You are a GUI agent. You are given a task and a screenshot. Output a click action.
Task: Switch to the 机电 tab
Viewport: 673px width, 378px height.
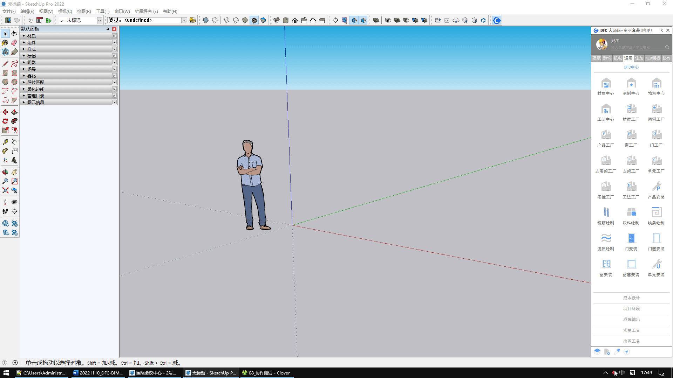[618, 58]
